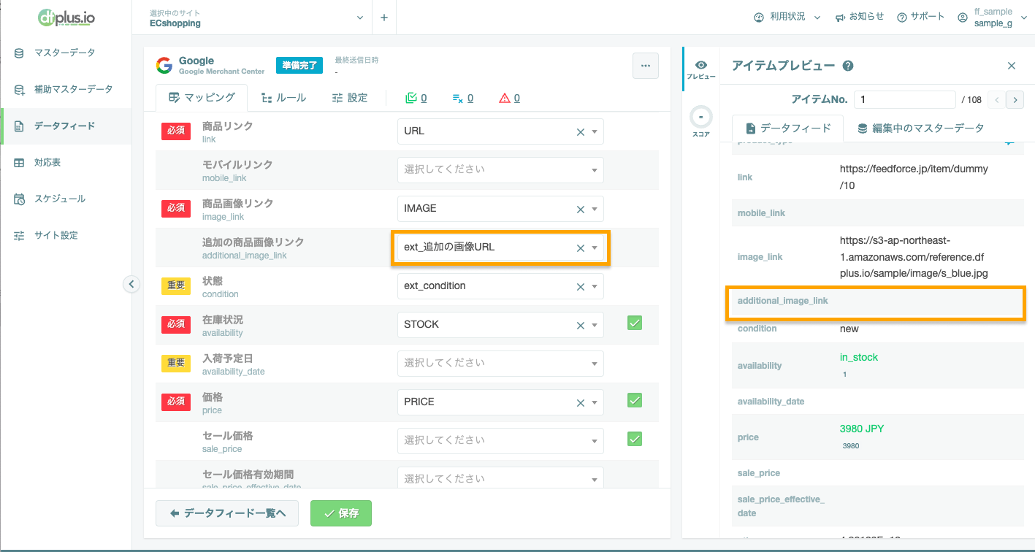
Task: Click the plus icon to add site
Action: [x=384, y=18]
